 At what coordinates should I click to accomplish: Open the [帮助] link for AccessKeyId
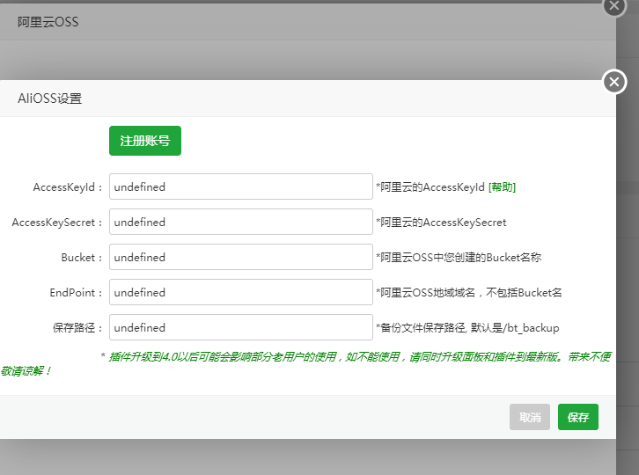(502, 187)
